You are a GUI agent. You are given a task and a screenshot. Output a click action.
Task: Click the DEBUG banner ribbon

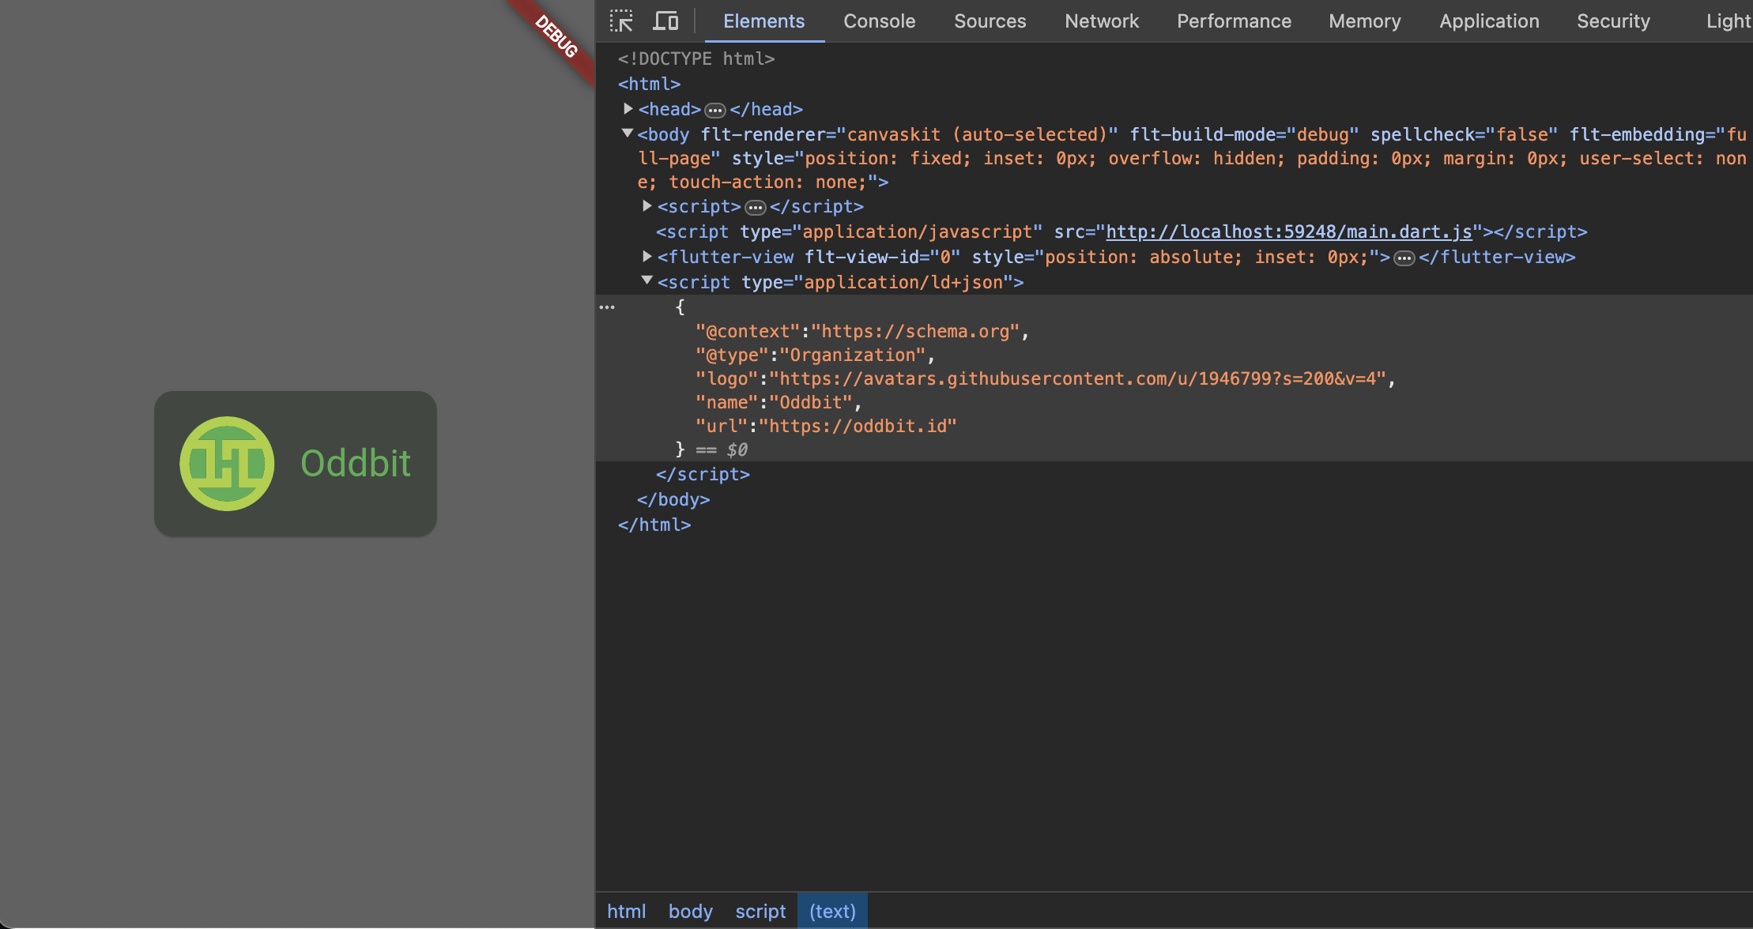click(556, 37)
